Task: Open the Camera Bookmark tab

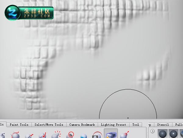Action: (x=82, y=125)
